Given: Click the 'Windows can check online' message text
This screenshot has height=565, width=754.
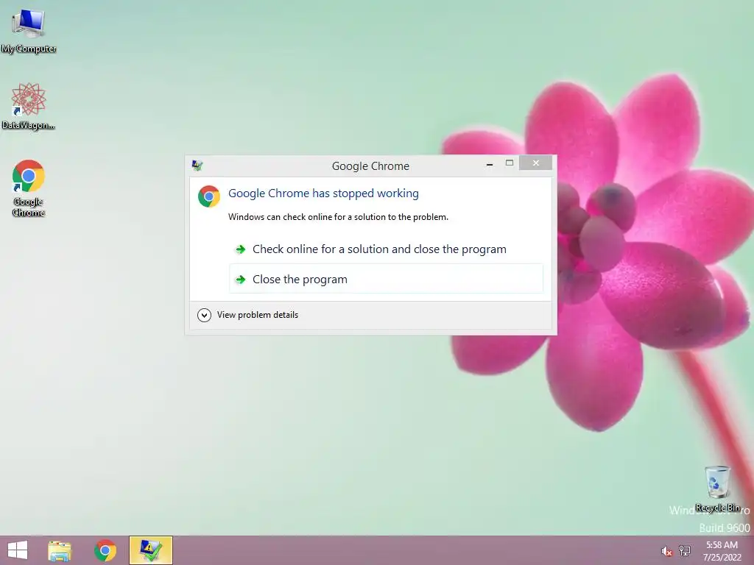Looking at the screenshot, I should pos(338,217).
